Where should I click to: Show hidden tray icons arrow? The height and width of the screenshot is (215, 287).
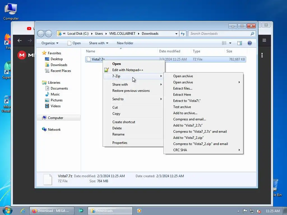pos(238,211)
